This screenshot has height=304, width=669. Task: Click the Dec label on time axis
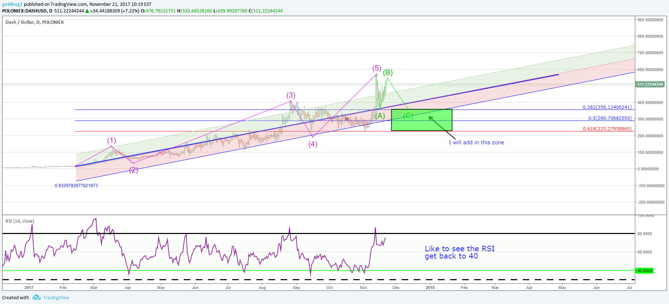coord(396,288)
